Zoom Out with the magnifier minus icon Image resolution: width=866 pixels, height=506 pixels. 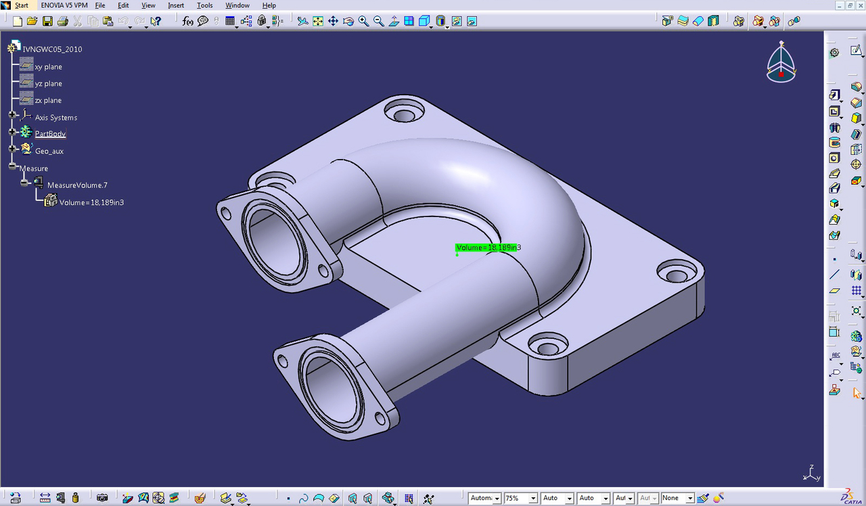click(x=379, y=22)
